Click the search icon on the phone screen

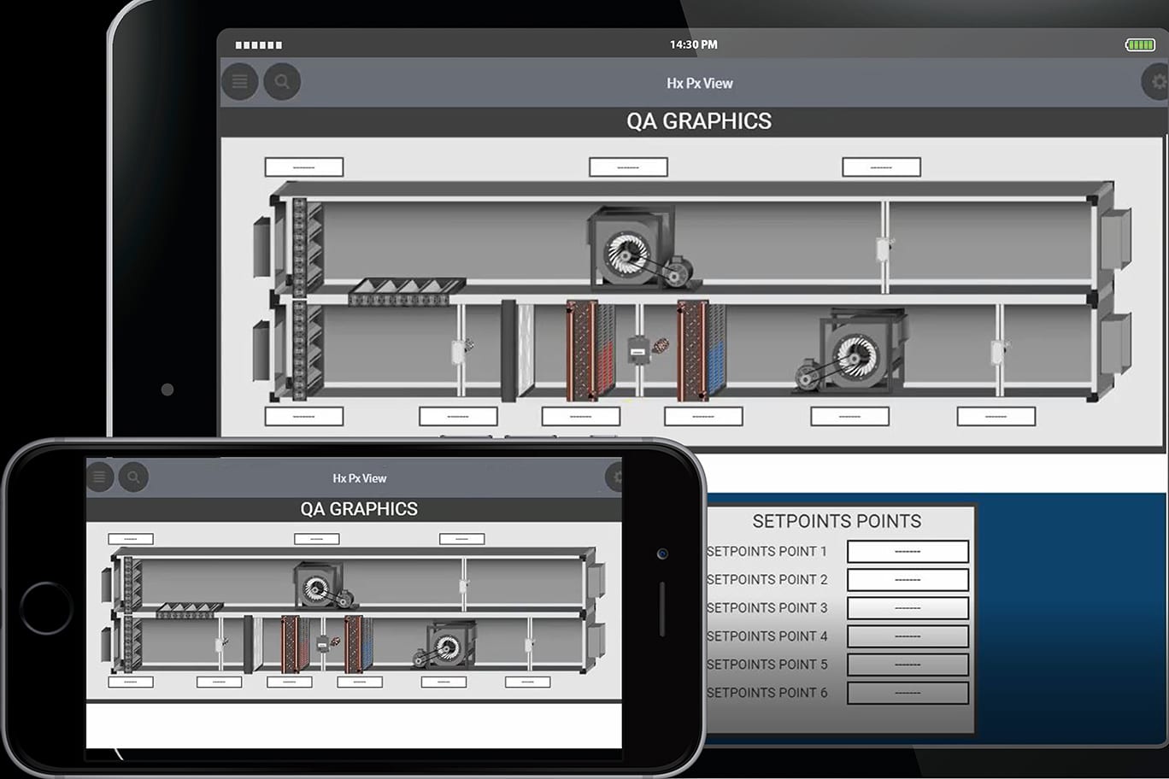133,477
